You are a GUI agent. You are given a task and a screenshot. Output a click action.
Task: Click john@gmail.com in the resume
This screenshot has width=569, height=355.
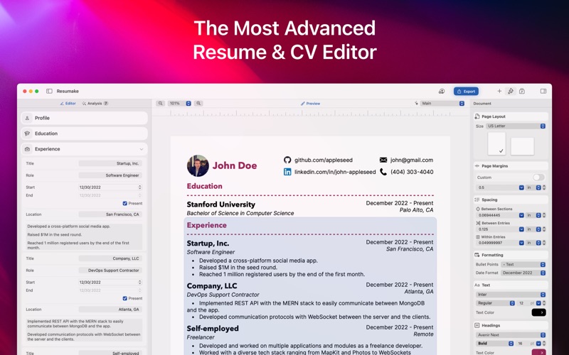(412, 160)
